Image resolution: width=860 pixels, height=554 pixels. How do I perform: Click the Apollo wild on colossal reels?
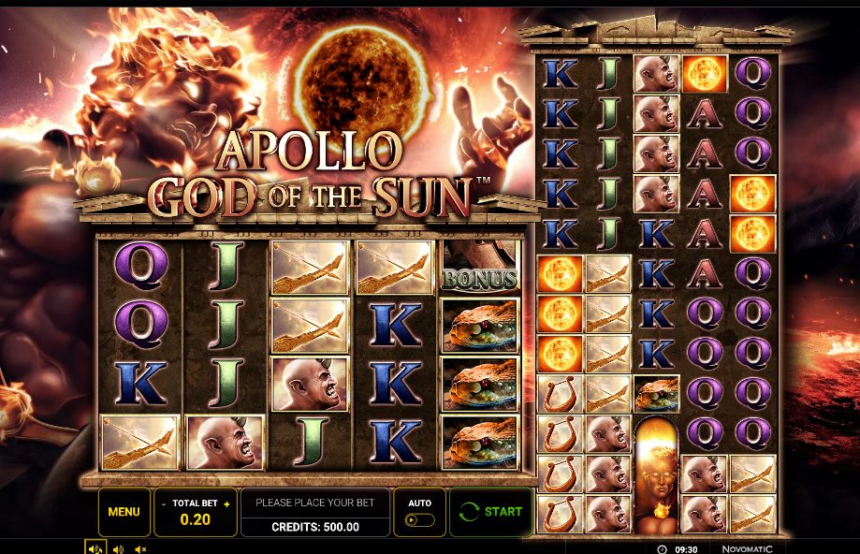pos(657,474)
